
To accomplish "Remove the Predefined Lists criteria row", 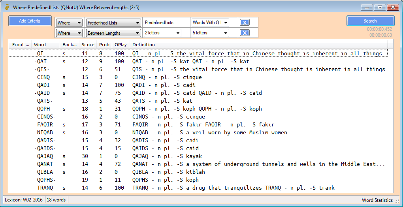I will tap(245, 23).
